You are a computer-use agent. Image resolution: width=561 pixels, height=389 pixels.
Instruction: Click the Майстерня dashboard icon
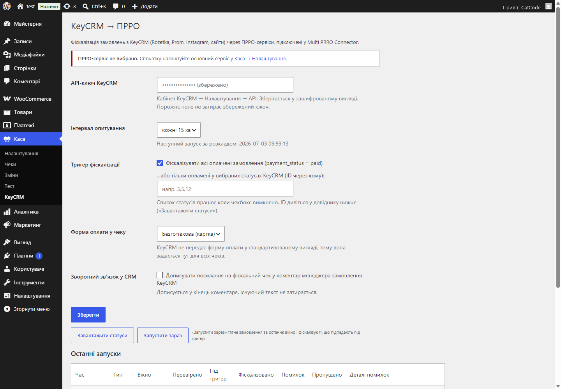pyautogui.click(x=7, y=24)
